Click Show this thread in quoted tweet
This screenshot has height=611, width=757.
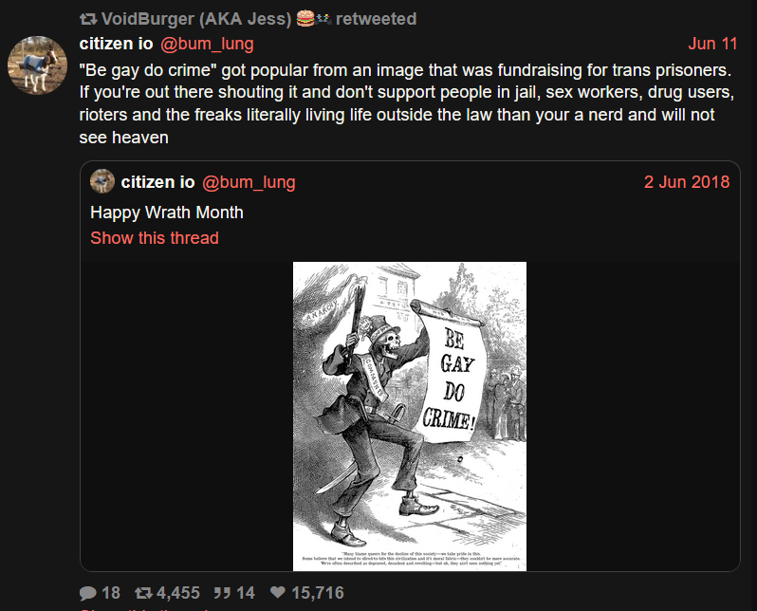[155, 238]
